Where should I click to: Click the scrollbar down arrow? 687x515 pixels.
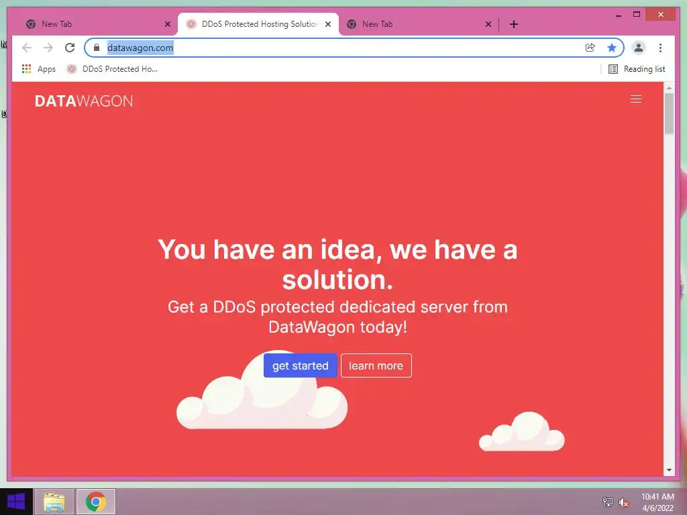[x=669, y=470]
